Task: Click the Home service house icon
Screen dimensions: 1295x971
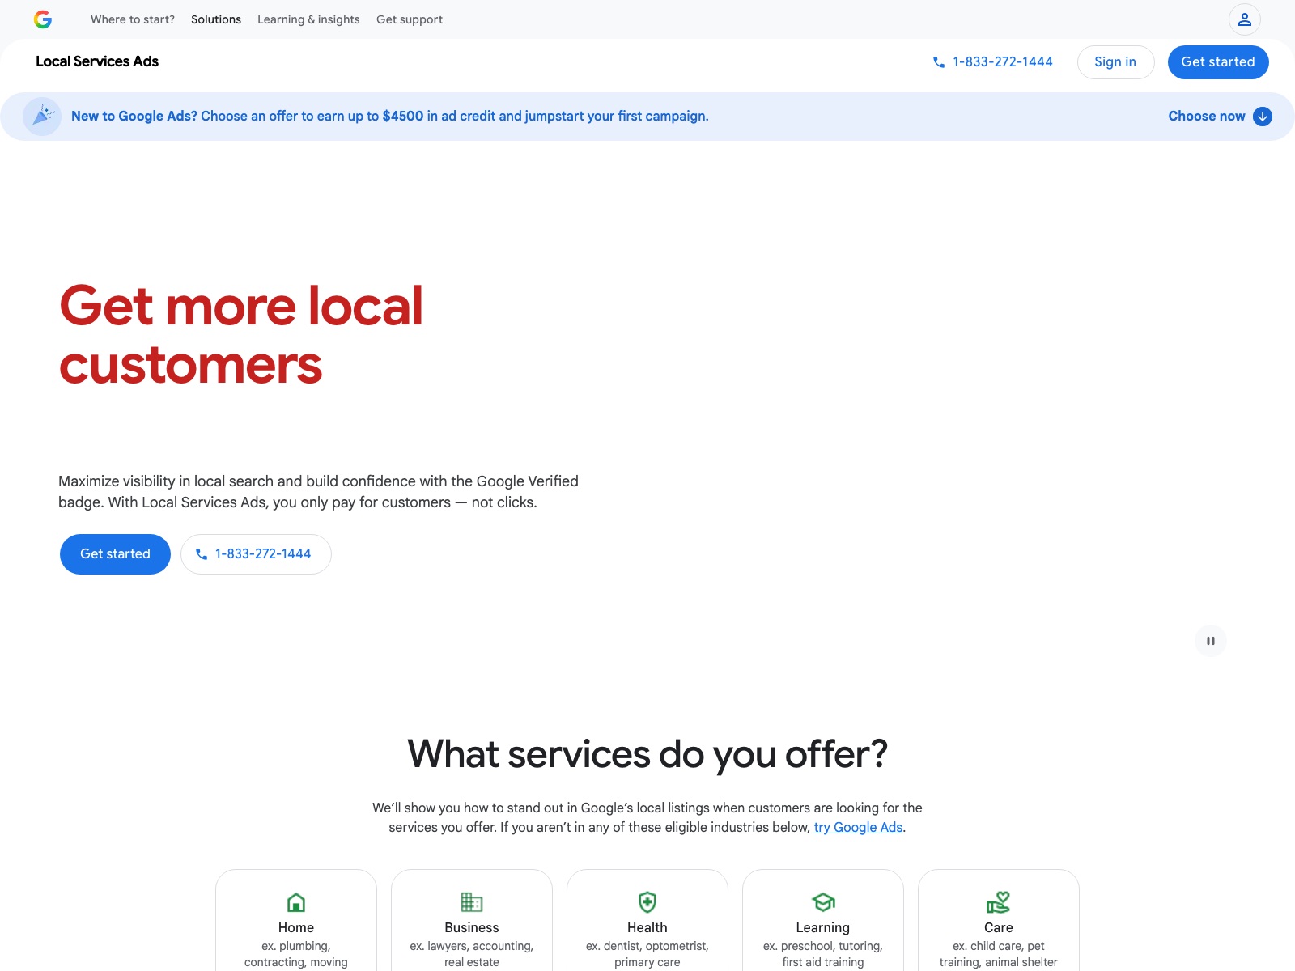Action: pos(296,901)
